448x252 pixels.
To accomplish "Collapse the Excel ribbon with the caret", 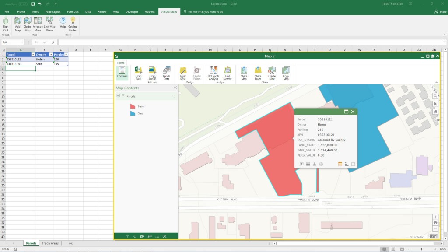I will coord(444,35).
